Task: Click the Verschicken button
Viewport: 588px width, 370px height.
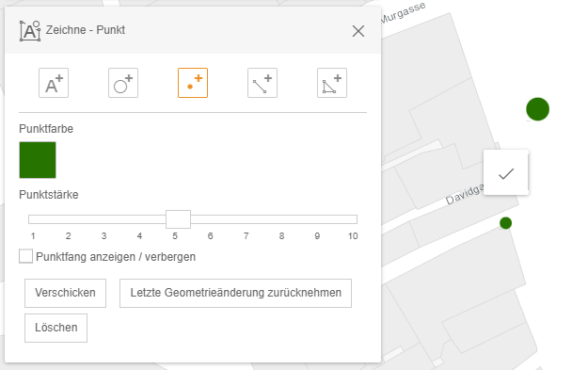Action: (x=65, y=293)
